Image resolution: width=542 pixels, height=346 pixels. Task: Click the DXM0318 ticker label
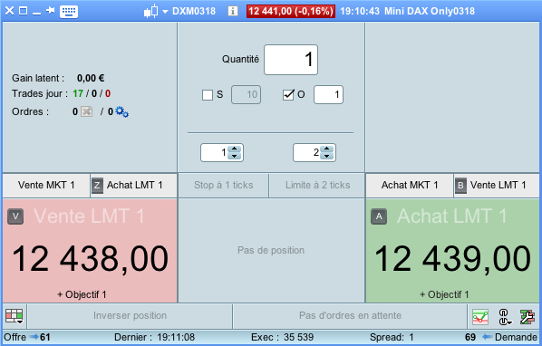pos(194,11)
